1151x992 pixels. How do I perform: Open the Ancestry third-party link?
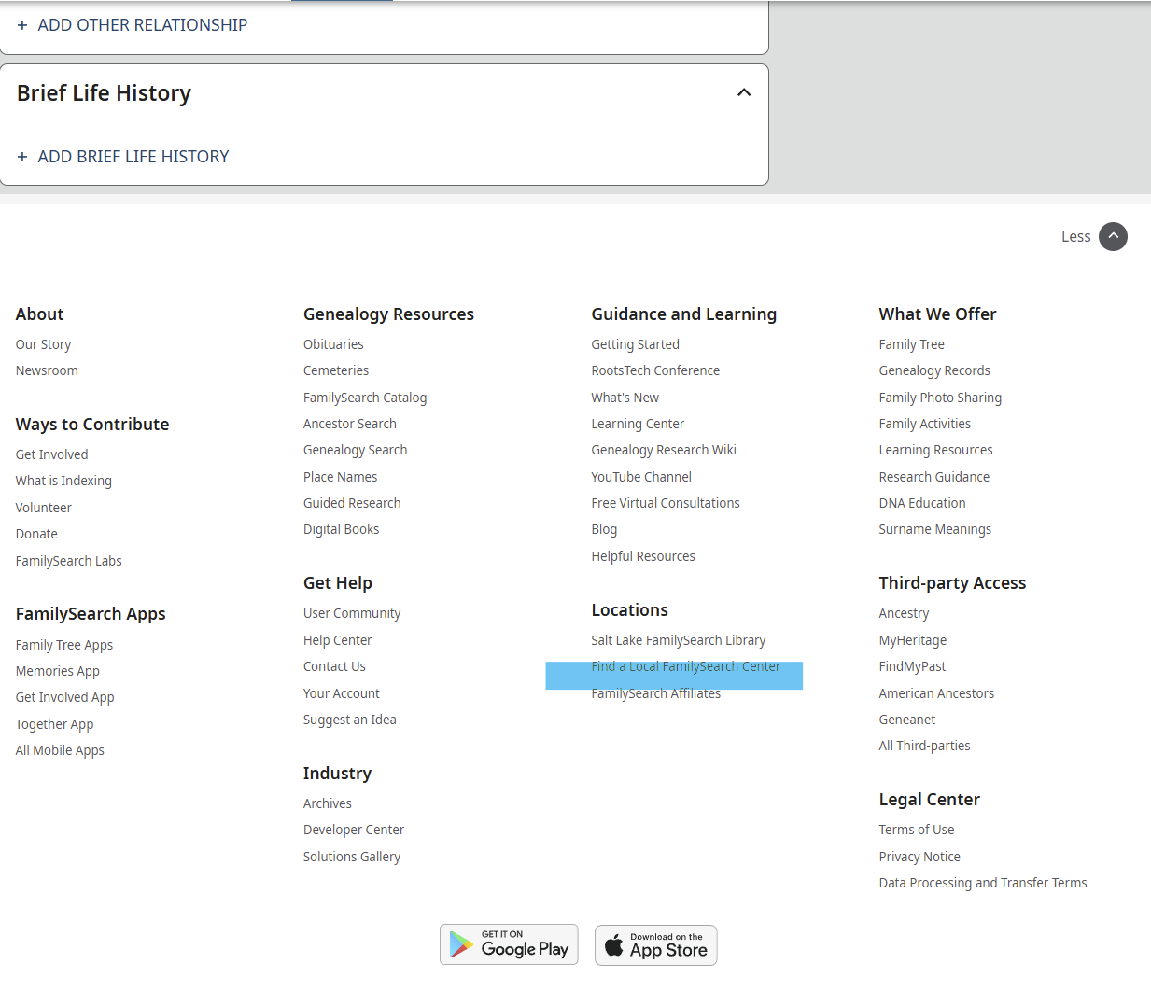pyautogui.click(x=904, y=613)
